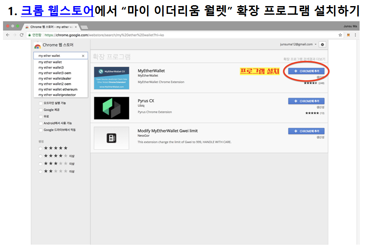Click the secure lock icon in address bar
This screenshot has height=245, width=373.
pos(29,35)
